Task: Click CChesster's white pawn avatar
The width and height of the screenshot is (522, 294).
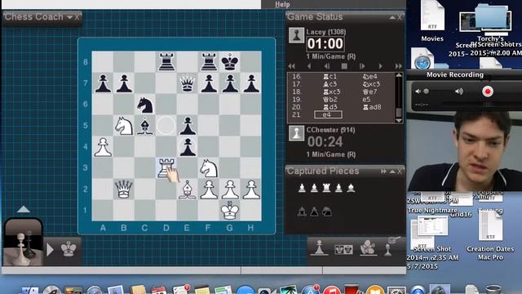Action: (x=296, y=133)
